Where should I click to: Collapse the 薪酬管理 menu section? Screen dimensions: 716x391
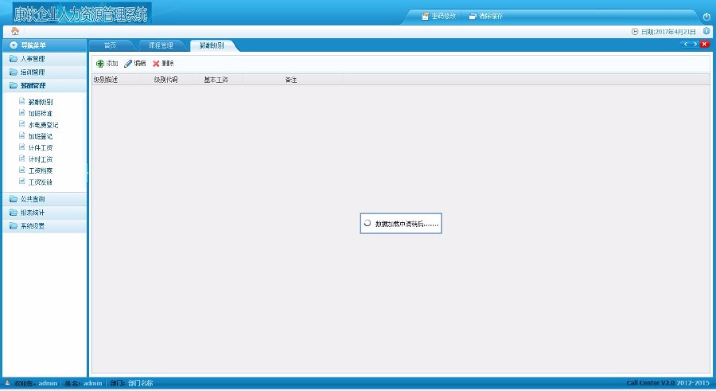click(45, 85)
